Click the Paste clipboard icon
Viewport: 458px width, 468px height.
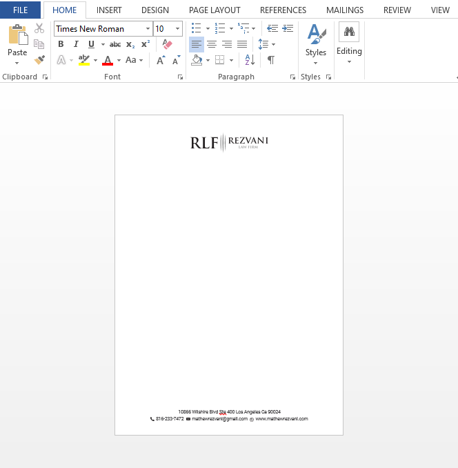(x=18, y=35)
